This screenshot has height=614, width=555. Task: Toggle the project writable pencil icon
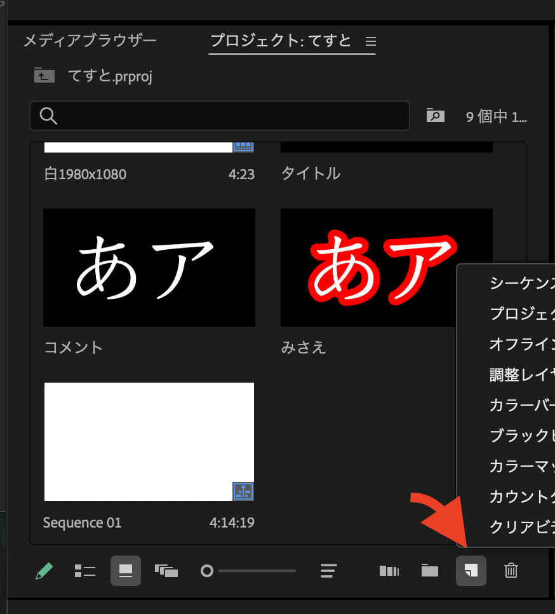tap(44, 571)
